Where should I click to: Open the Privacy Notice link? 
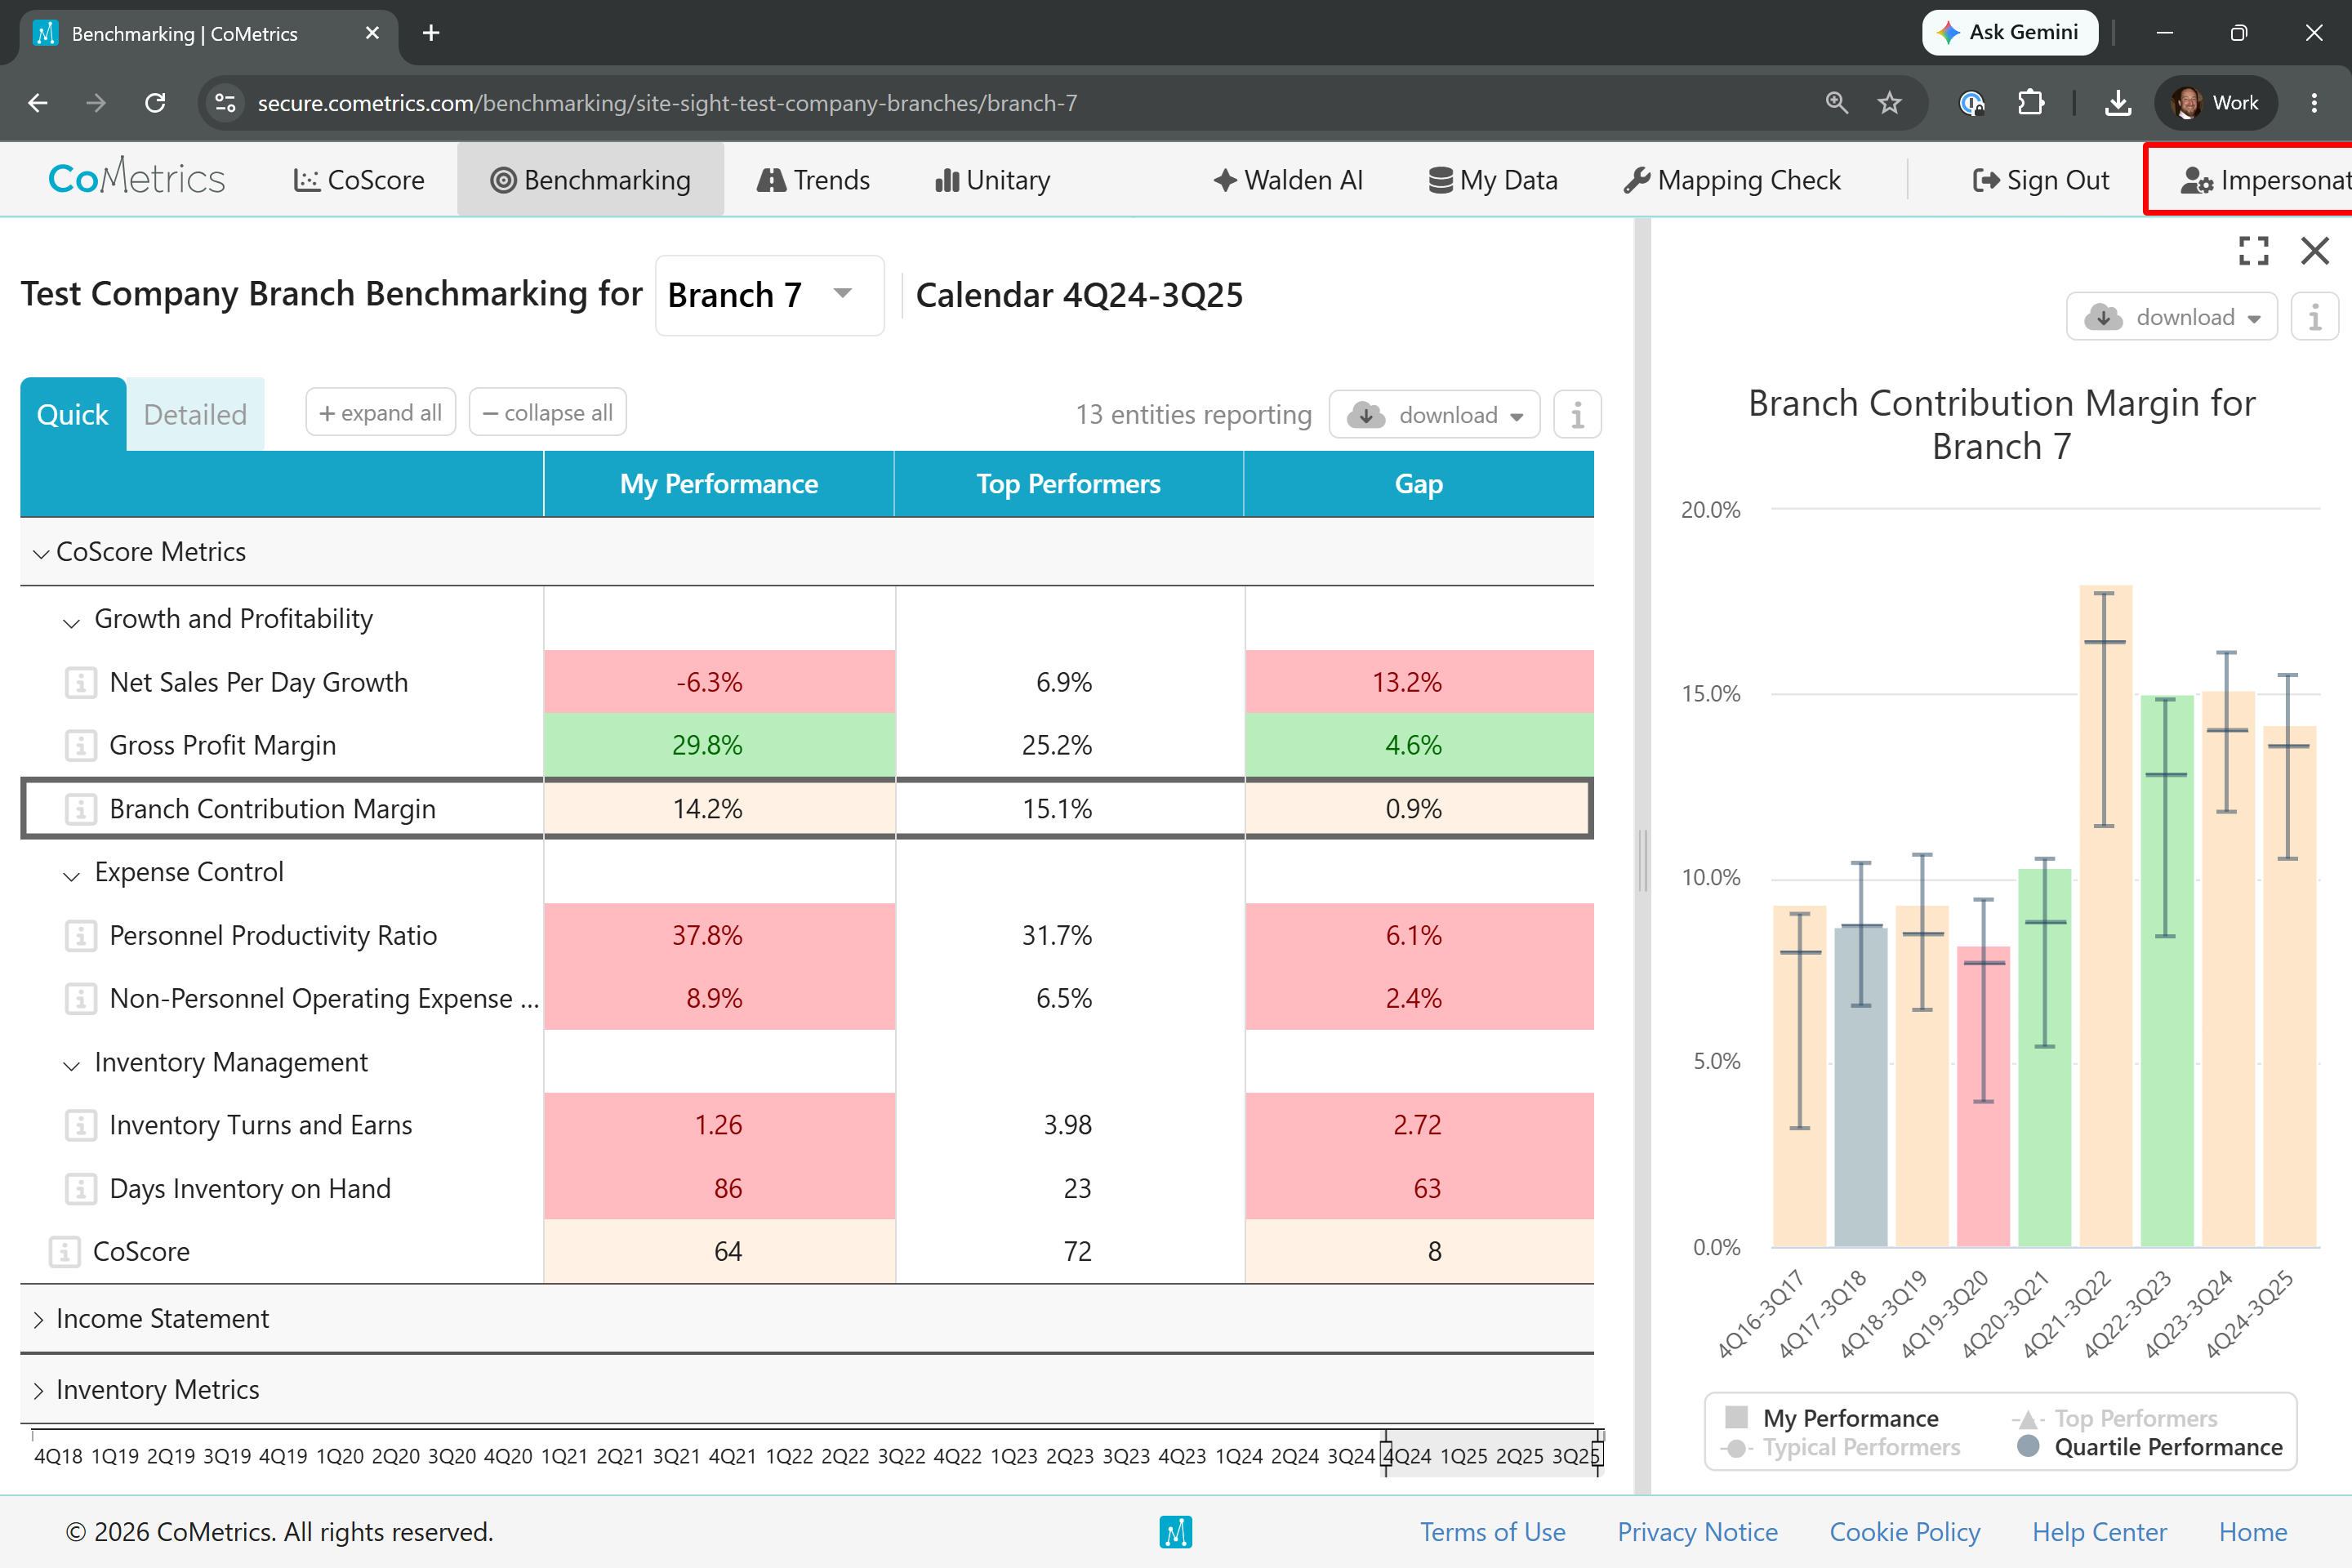(1698, 1532)
